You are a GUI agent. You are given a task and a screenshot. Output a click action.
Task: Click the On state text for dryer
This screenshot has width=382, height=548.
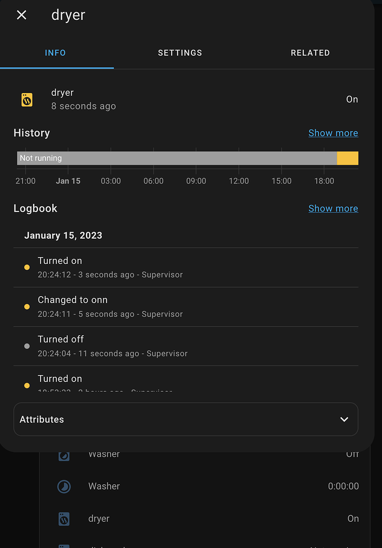[x=352, y=100]
